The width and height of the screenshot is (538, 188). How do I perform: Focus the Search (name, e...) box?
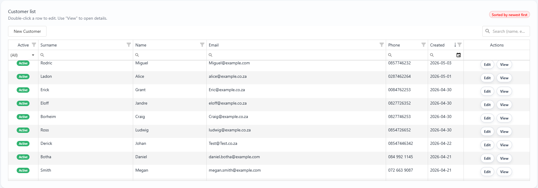click(x=506, y=31)
